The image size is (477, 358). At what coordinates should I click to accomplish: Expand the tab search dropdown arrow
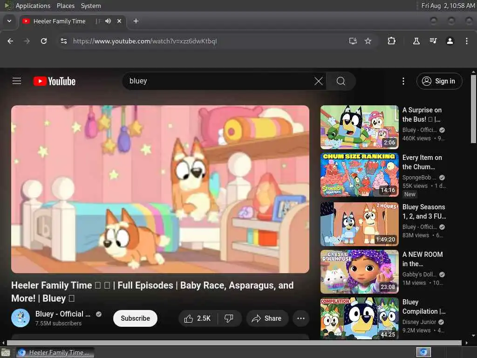click(x=9, y=21)
